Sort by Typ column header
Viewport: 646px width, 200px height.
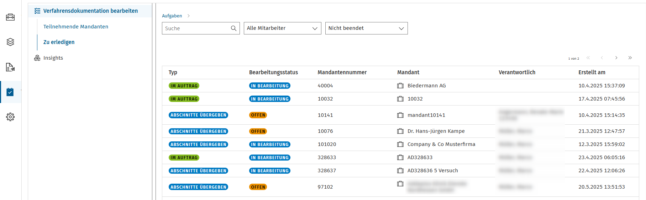[x=173, y=72]
